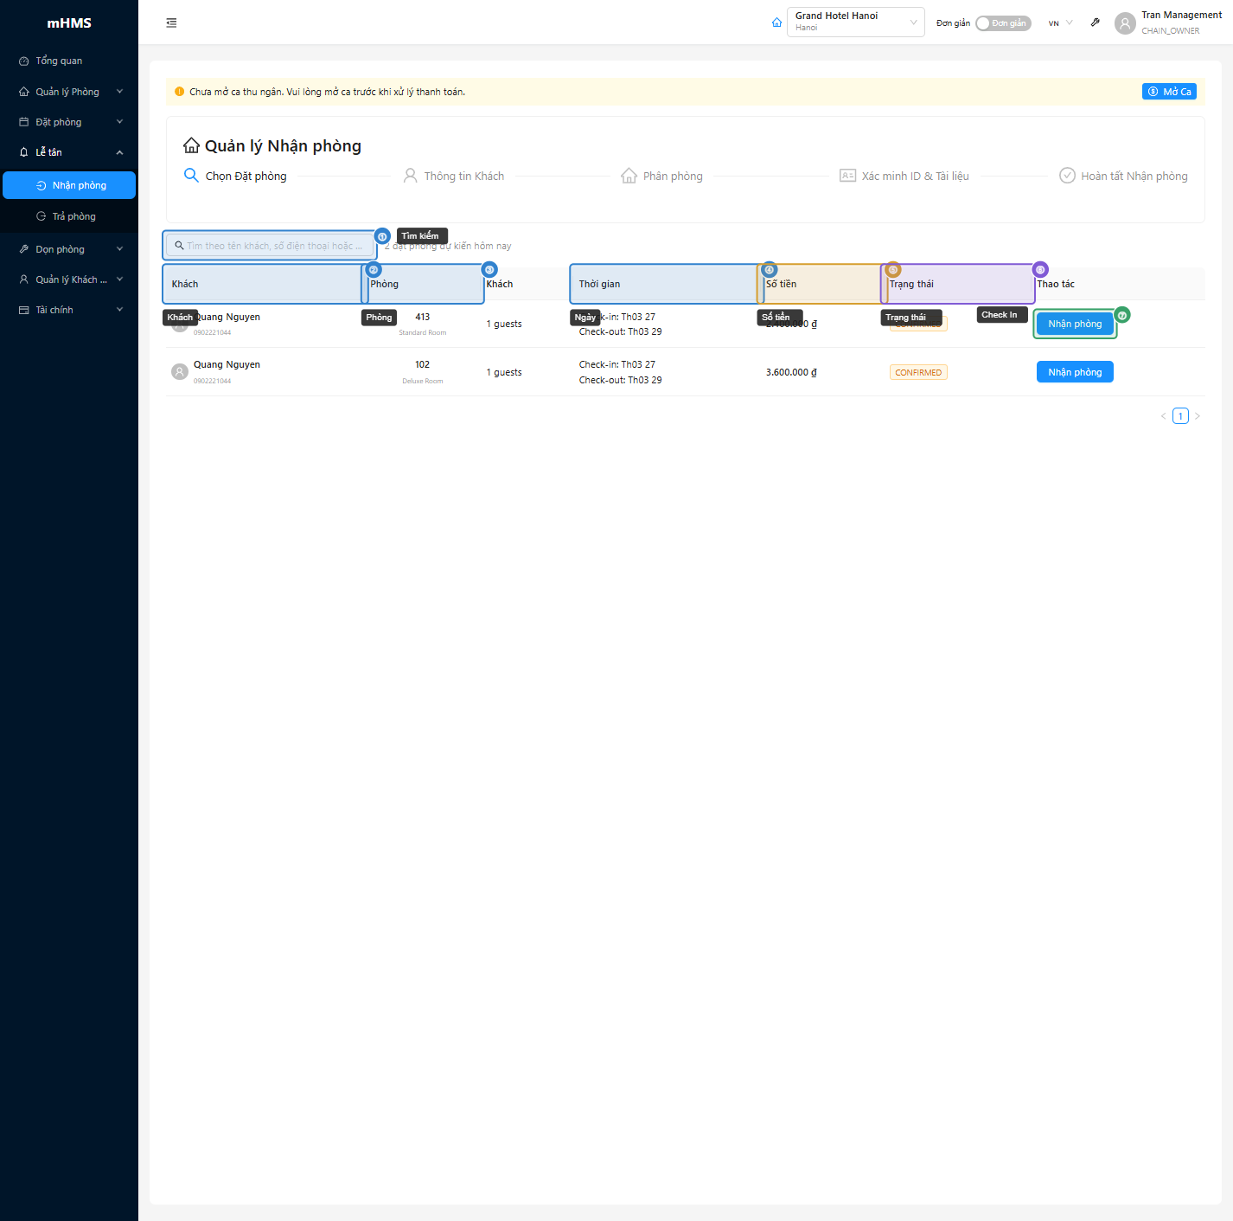Viewport: 1233px width, 1221px height.
Task: Click the Tran Management user avatar
Action: 1125,23
